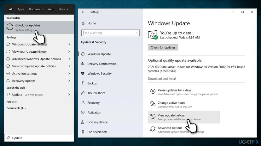Screen dimensions: 261x146
Task: Maximize the Settings window
Action: 242,12
